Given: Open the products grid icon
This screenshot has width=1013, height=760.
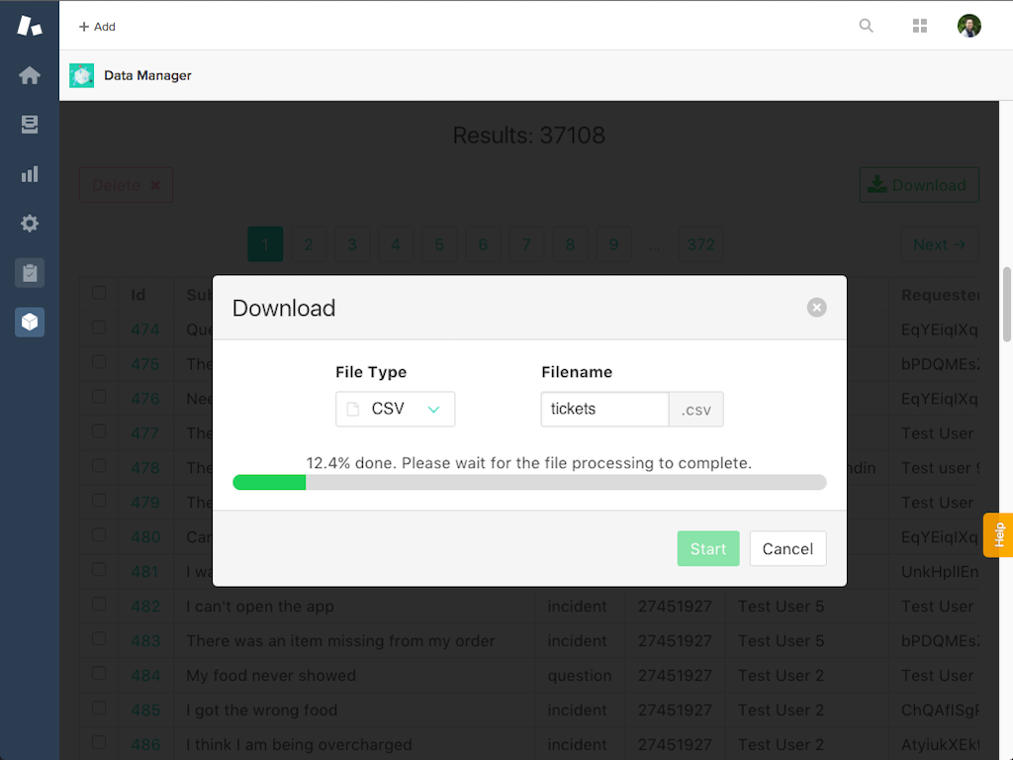Looking at the screenshot, I should [920, 26].
